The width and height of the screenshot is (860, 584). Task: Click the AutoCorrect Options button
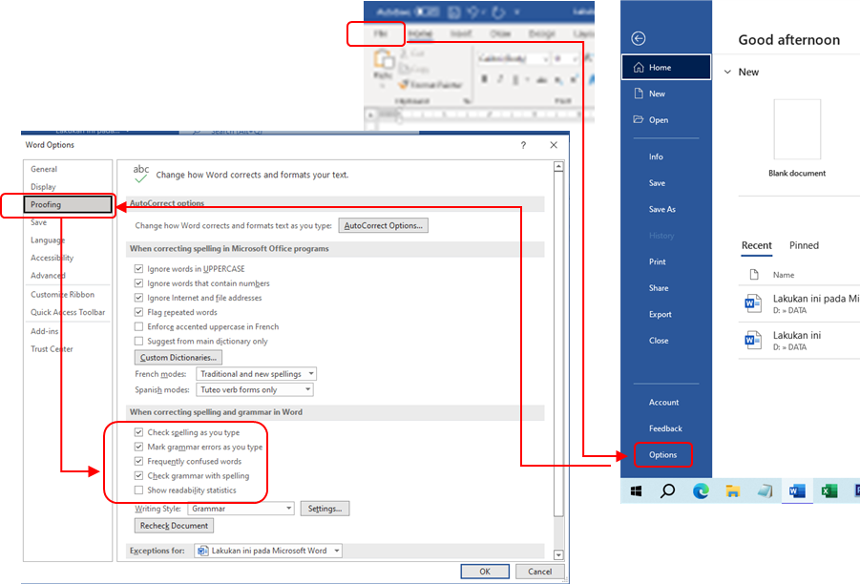point(384,225)
